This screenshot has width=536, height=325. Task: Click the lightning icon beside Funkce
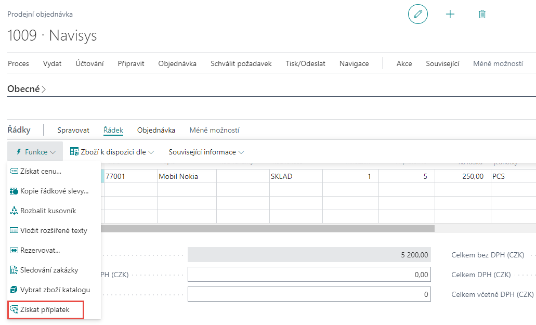pyautogui.click(x=19, y=152)
